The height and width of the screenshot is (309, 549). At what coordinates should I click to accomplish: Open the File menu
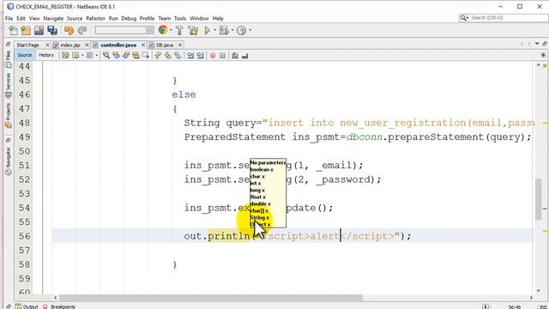point(9,18)
